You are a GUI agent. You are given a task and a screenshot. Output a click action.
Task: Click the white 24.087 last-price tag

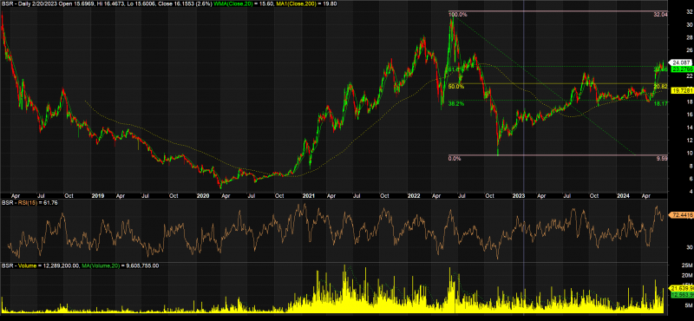point(682,62)
